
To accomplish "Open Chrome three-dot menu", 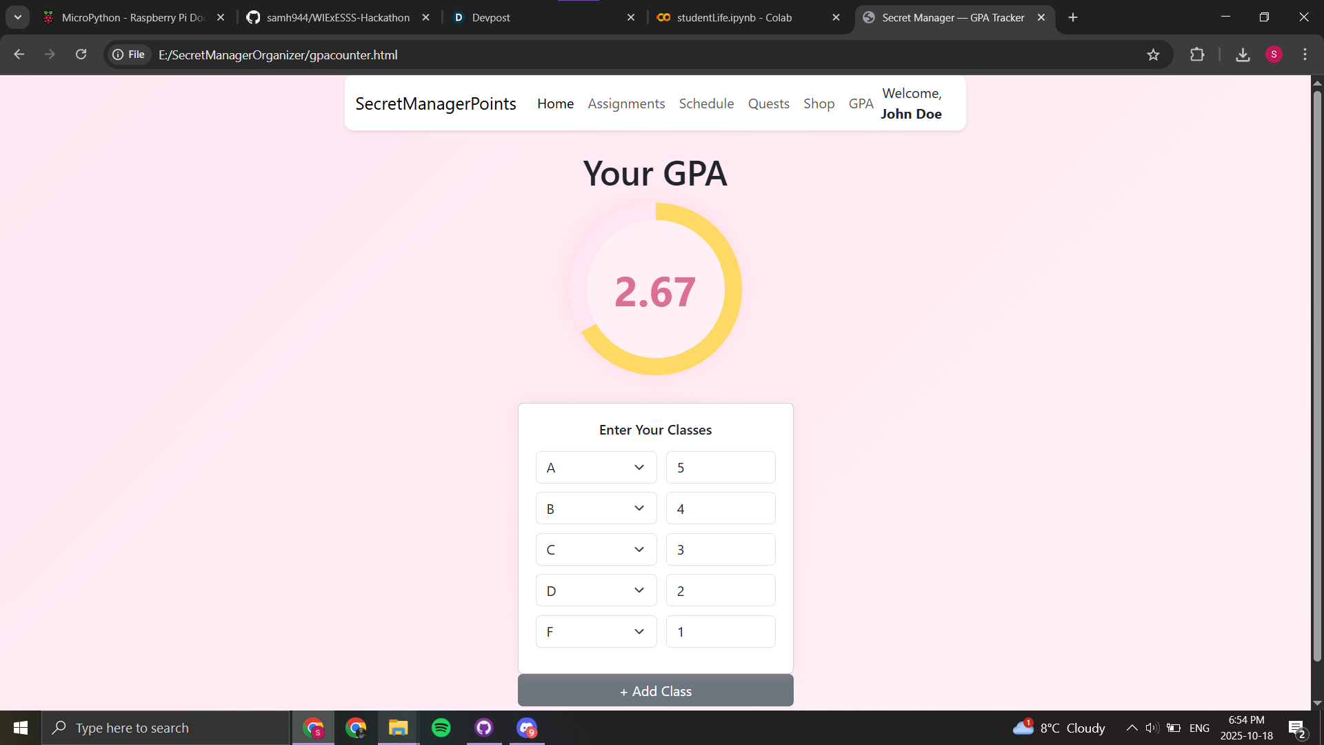I will (1305, 54).
